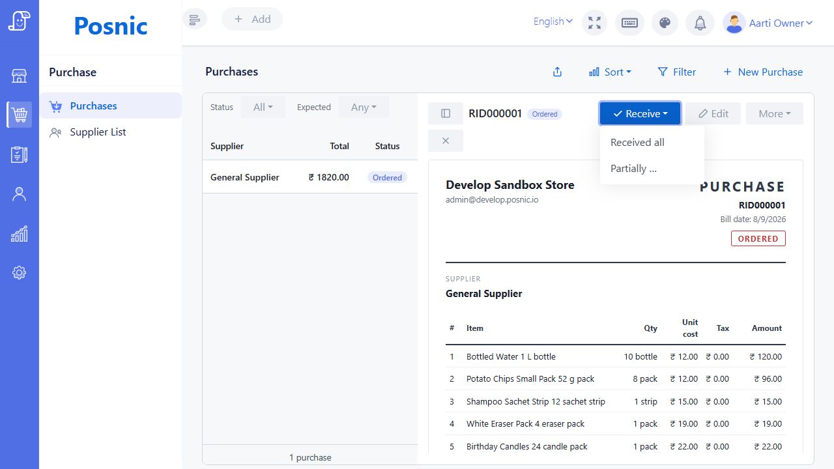This screenshot has width=834, height=469.
Task: Select Received all from Receive menu
Action: pos(652,142)
